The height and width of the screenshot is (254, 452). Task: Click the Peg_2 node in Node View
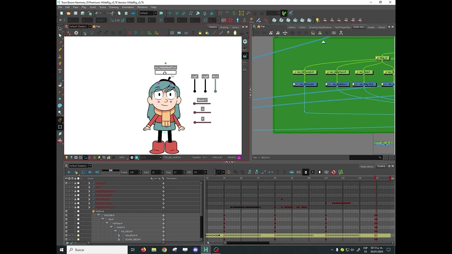[x=383, y=58]
